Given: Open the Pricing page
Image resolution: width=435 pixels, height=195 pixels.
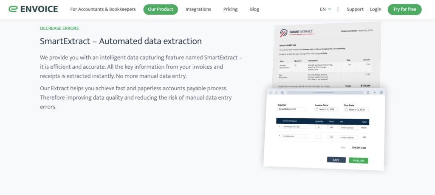Looking at the screenshot, I should pos(230,9).
